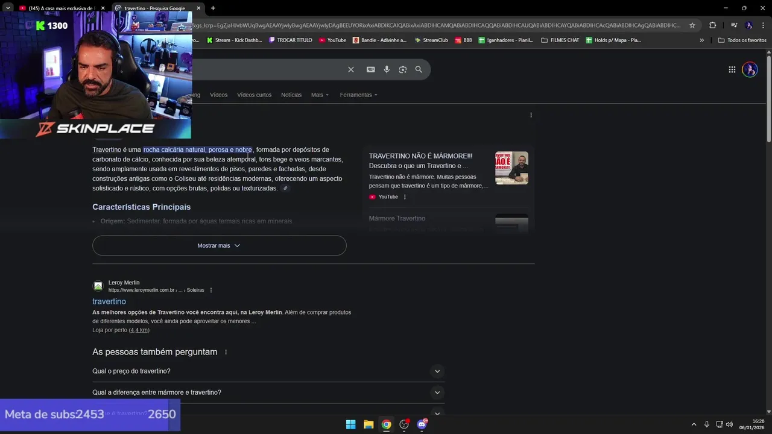Bookmark this page with the star icon
This screenshot has width=772, height=434.
(692, 25)
